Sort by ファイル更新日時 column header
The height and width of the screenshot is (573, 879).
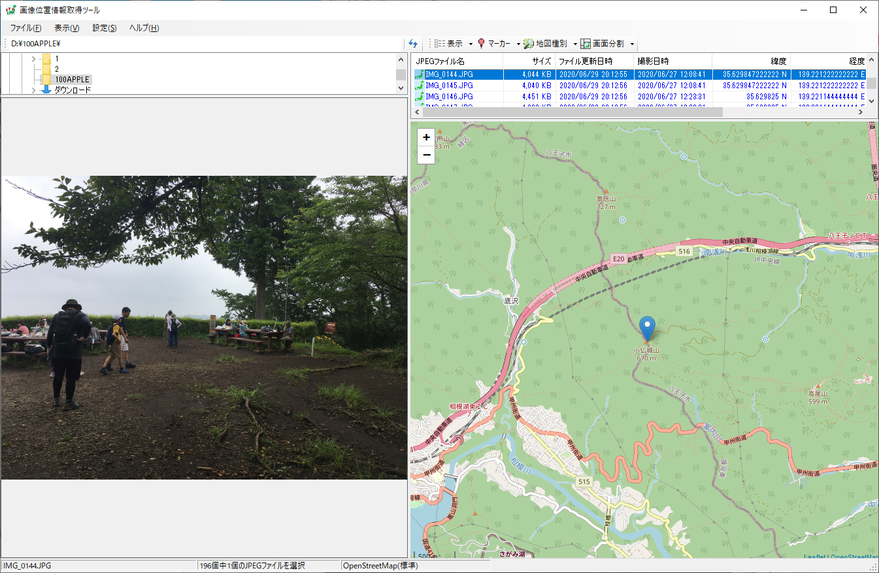(x=595, y=61)
